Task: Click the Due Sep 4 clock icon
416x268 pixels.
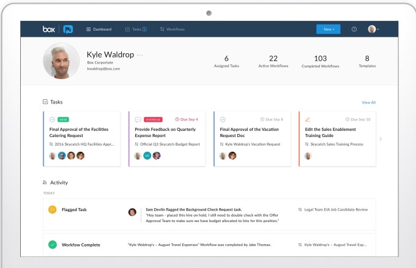Action: [x=177, y=119]
